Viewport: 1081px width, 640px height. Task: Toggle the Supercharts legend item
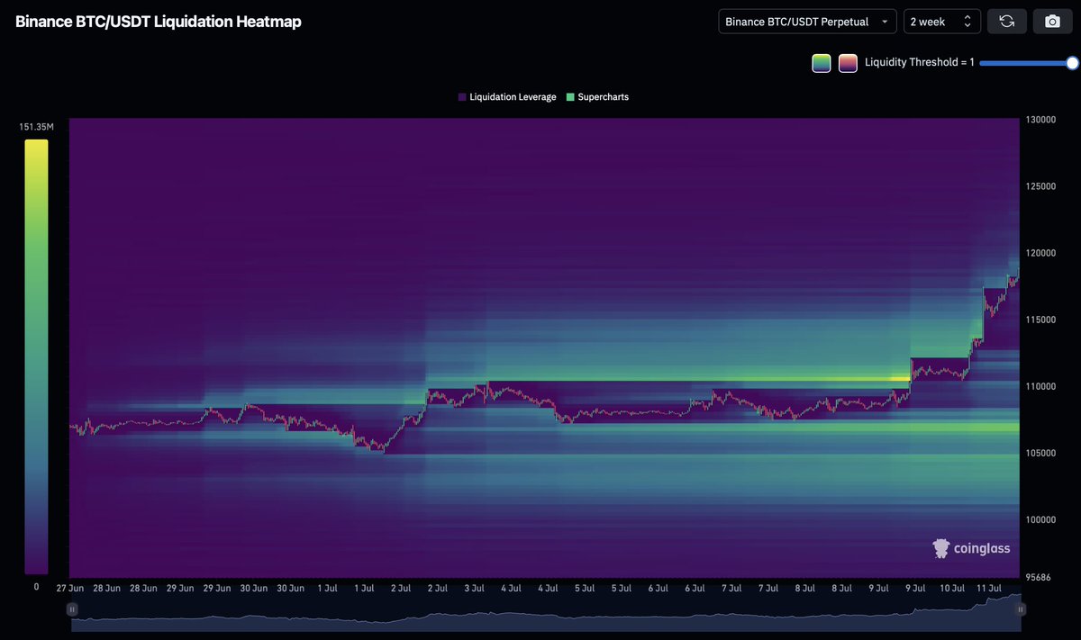[597, 96]
